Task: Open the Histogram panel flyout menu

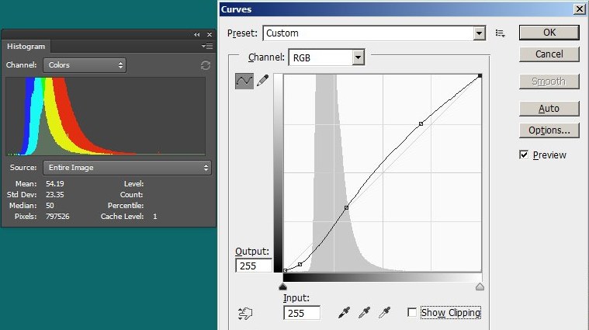Action: point(207,47)
